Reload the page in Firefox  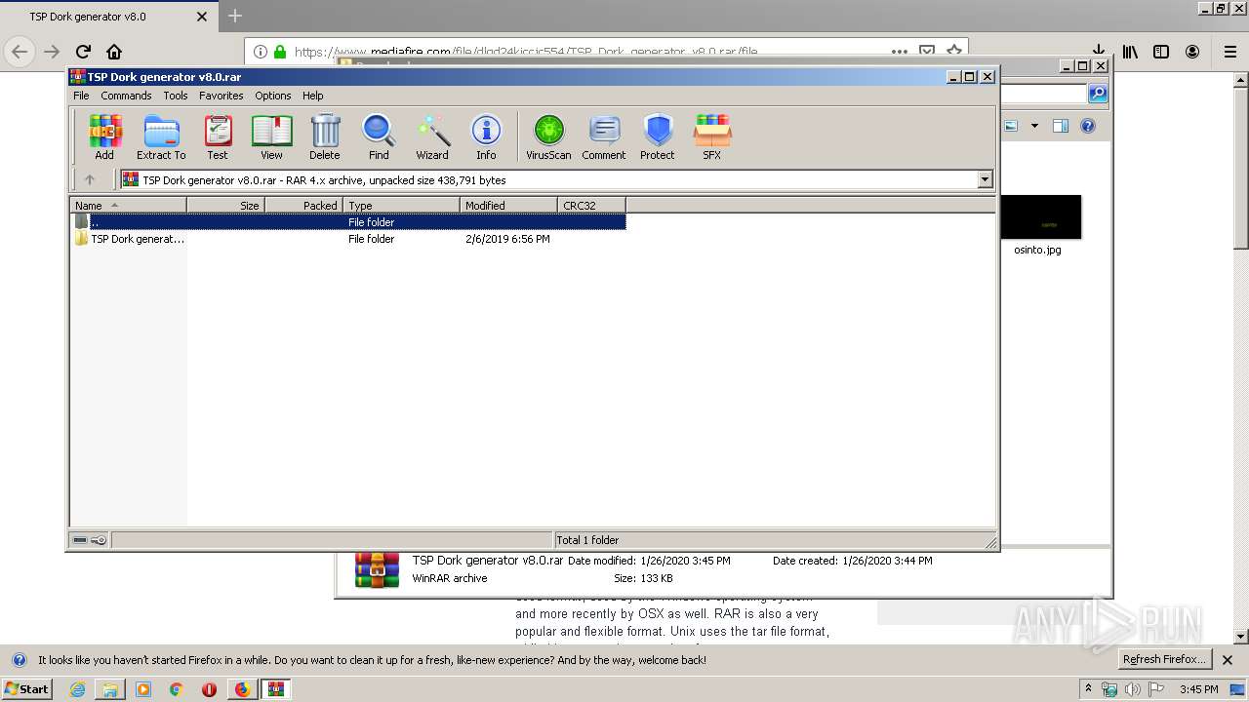click(x=83, y=52)
